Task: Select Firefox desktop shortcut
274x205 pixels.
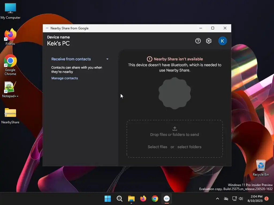Action: (10, 37)
